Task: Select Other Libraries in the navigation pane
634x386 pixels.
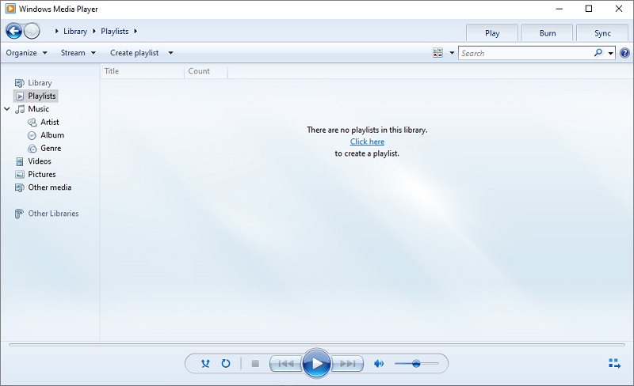Action: coord(53,214)
